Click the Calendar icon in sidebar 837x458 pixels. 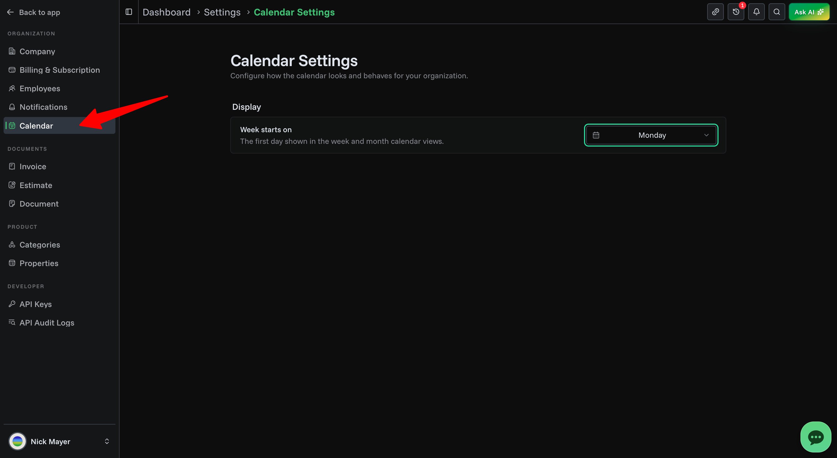(x=12, y=126)
